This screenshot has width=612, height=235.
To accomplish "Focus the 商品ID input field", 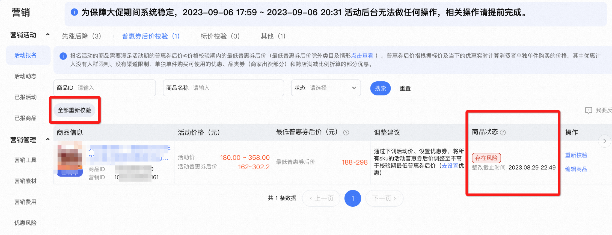I will [105, 88].
